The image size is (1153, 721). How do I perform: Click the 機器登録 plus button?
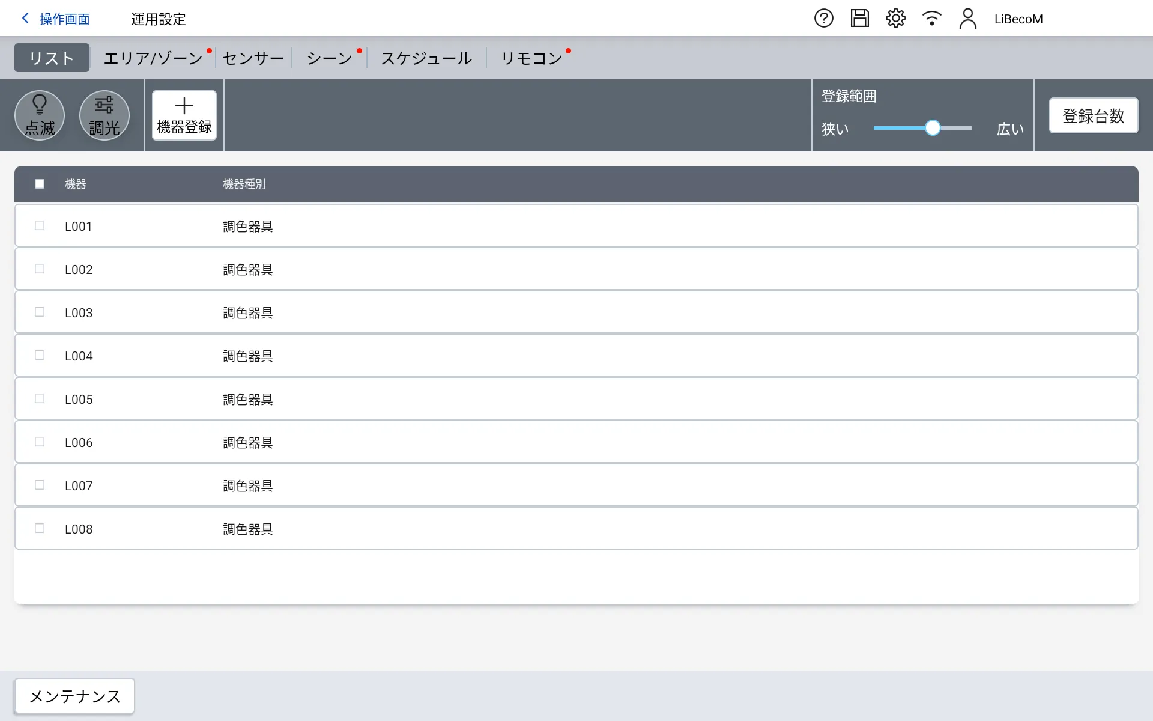click(x=184, y=115)
